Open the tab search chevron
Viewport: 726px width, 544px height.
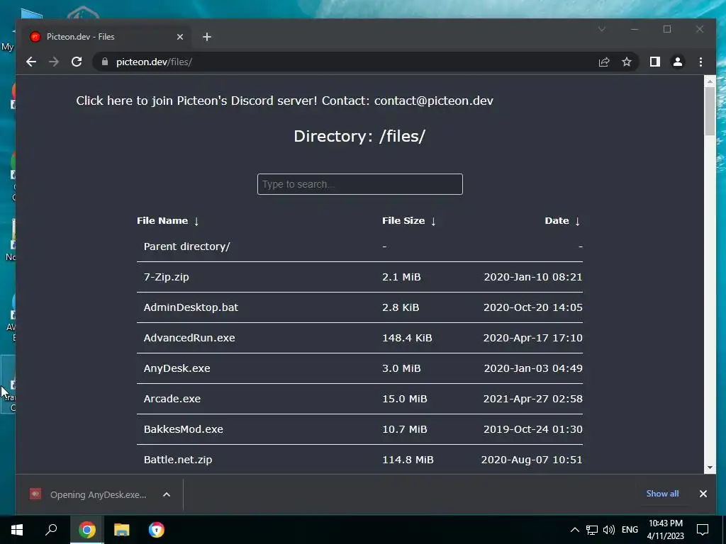pyautogui.click(x=601, y=29)
